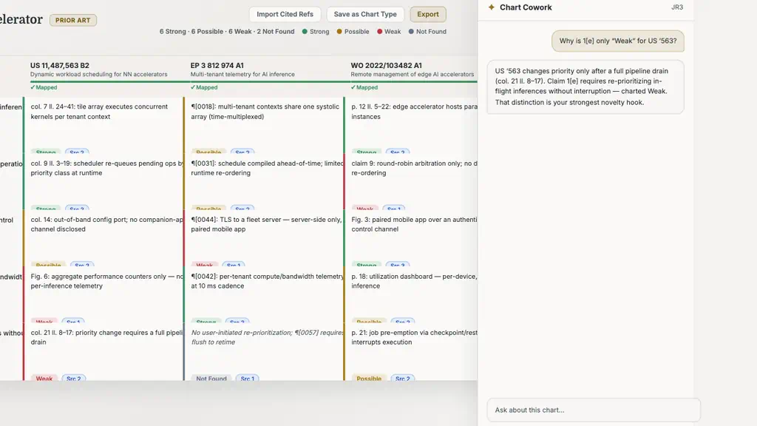This screenshot has width=757, height=426.
Task: Click the Export button
Action: (x=428, y=14)
